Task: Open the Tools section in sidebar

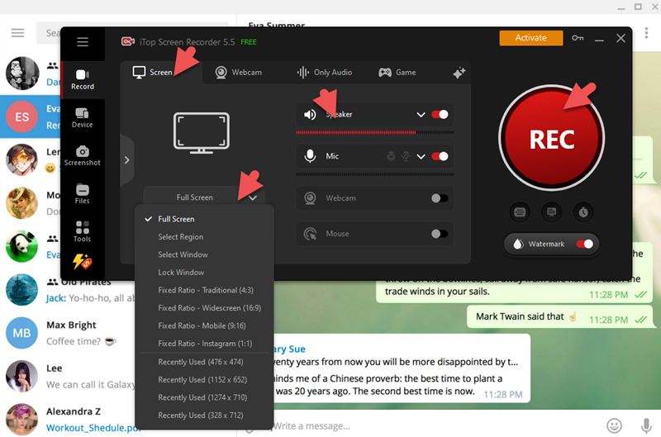Action: tap(82, 232)
